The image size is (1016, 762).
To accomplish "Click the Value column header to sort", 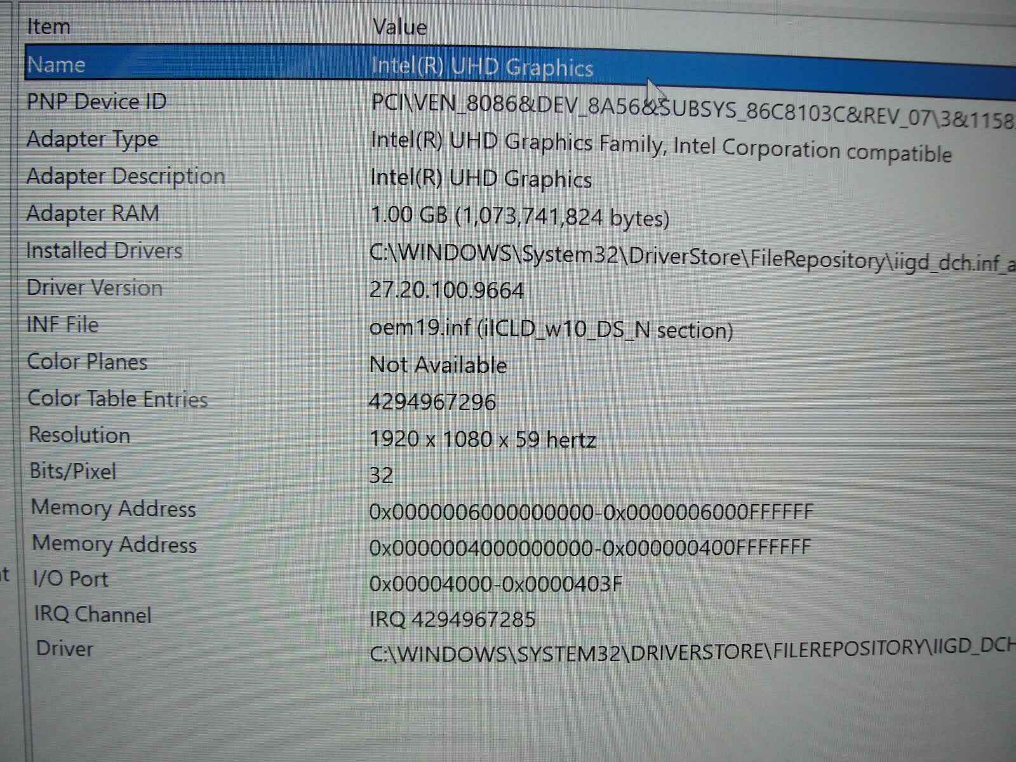I will 399,27.
